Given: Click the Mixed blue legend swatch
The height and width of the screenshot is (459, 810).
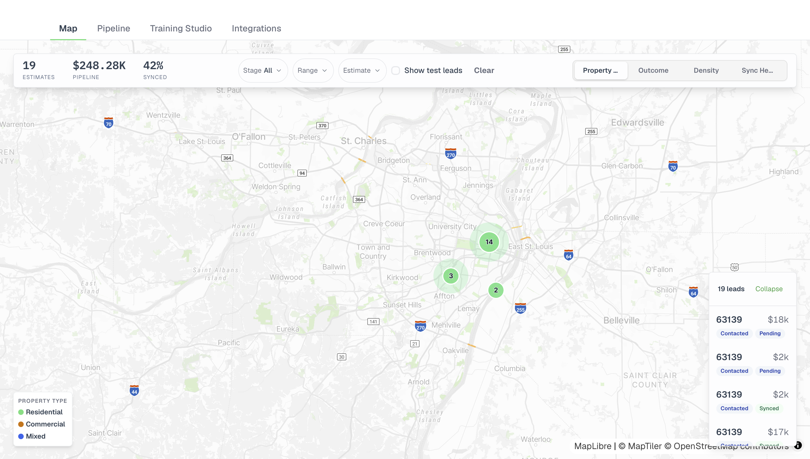Looking at the screenshot, I should coord(21,436).
